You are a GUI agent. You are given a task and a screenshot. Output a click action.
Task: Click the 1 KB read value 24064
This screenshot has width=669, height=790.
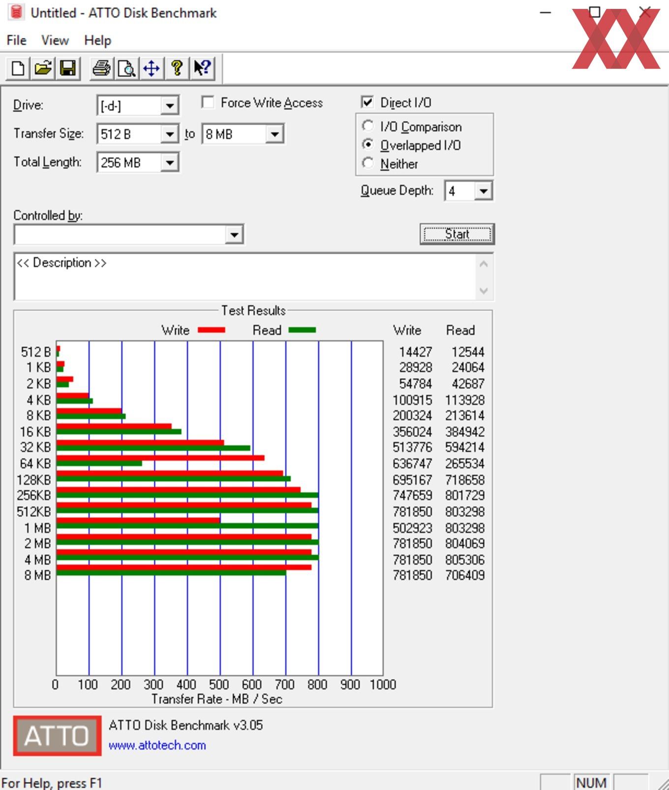point(468,367)
